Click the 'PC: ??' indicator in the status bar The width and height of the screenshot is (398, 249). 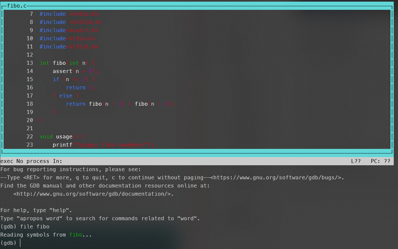pos(380,161)
